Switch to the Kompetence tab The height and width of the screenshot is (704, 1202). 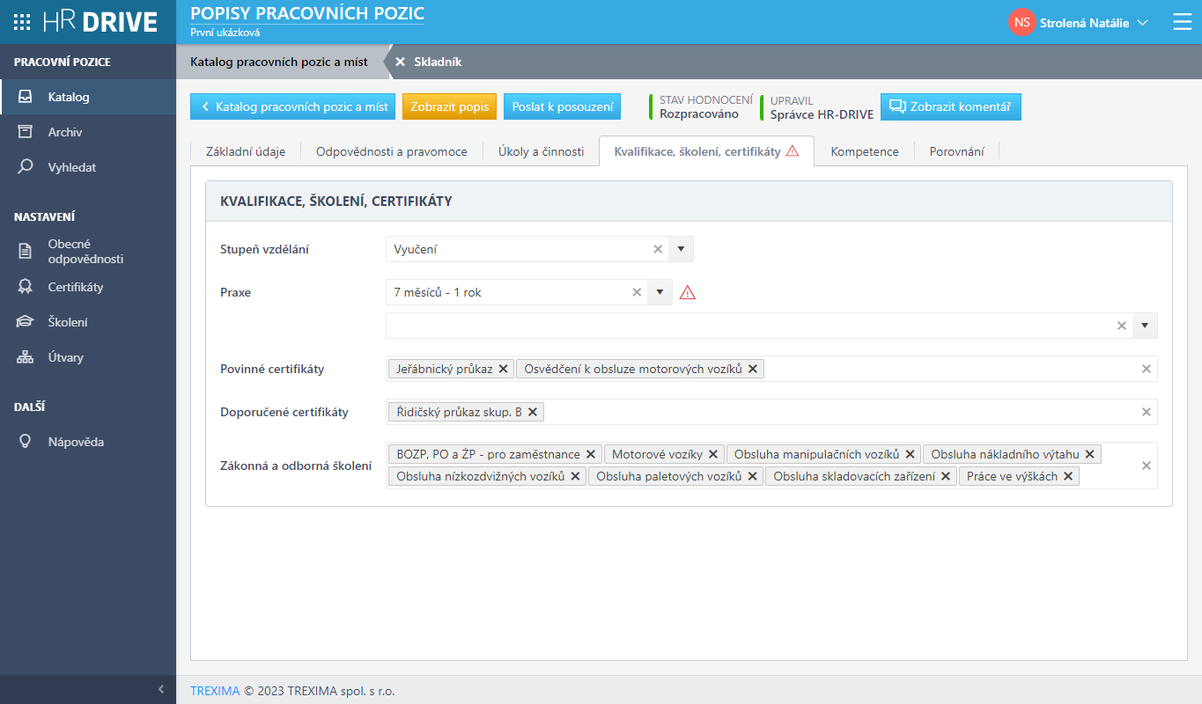tap(864, 151)
